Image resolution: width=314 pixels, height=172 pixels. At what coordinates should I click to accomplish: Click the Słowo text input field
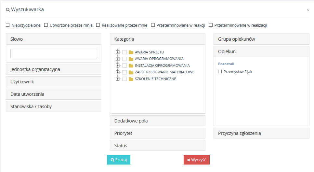point(54,53)
